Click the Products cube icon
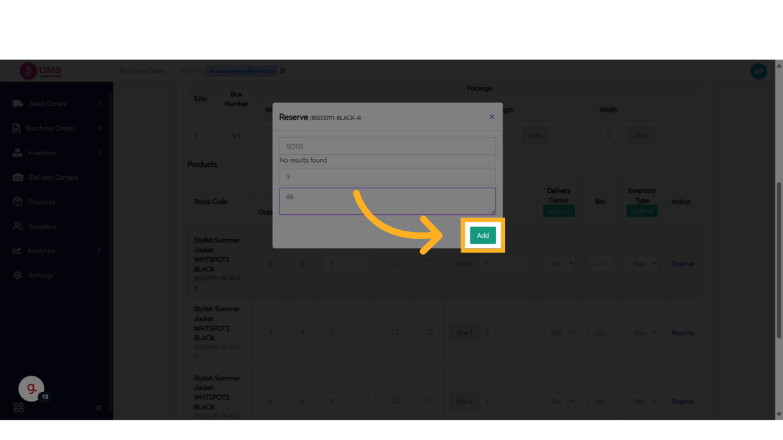 [x=18, y=202]
